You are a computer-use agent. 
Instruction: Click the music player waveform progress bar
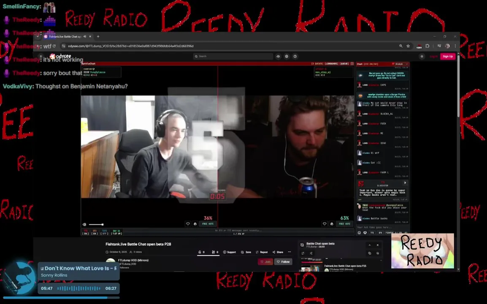point(79,288)
